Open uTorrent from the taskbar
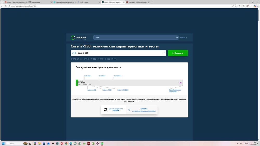Image resolution: width=260 pixels, height=146 pixels. [93, 143]
